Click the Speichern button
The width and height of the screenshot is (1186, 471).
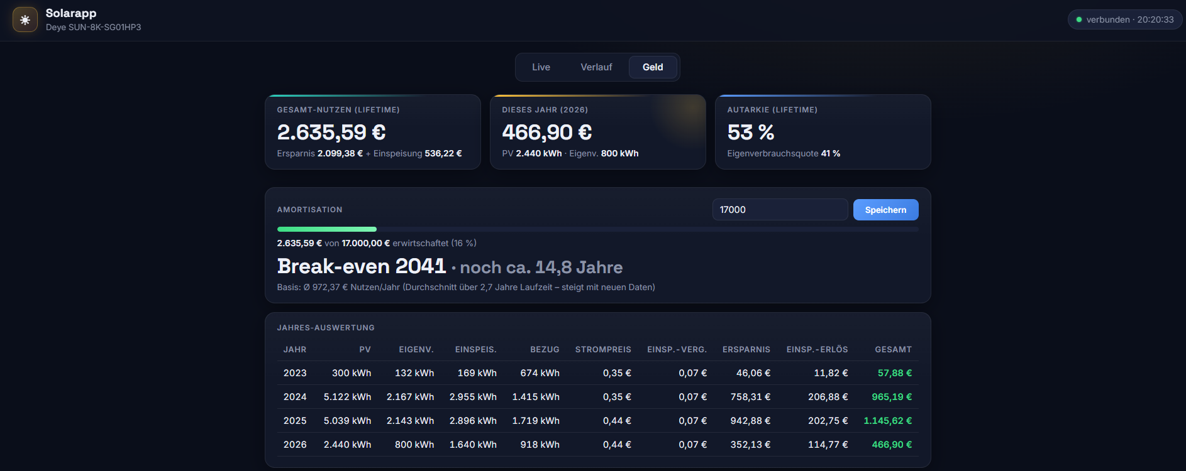click(885, 210)
